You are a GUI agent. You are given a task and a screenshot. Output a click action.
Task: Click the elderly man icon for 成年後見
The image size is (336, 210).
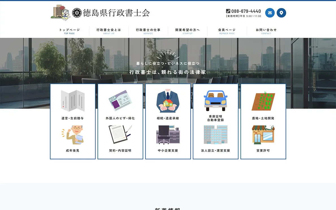(73, 135)
